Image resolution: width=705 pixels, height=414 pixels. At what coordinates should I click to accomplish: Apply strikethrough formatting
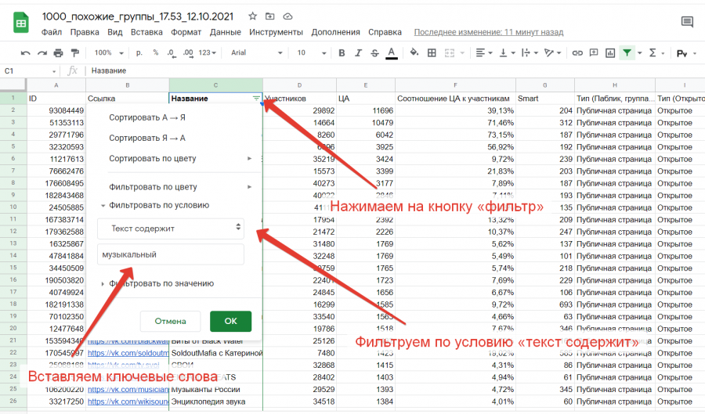pos(375,53)
